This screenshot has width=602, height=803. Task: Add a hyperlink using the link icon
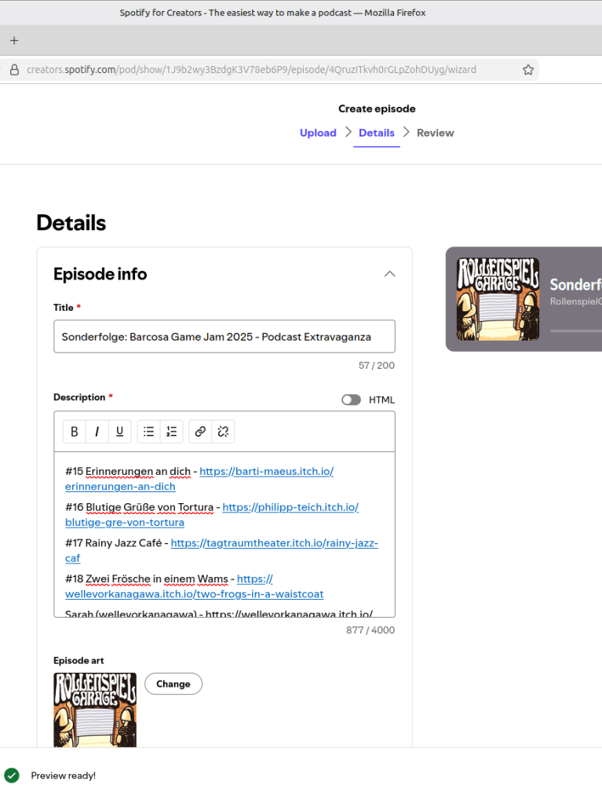pos(200,431)
